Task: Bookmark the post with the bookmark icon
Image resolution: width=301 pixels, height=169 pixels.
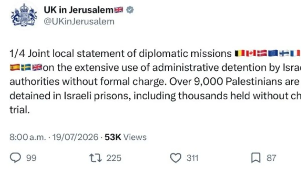Action: [x=256, y=158]
